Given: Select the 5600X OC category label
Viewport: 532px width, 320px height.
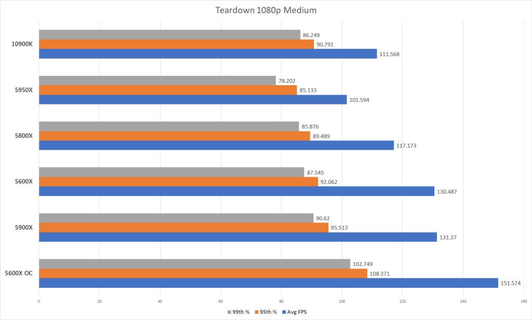Looking at the screenshot, I should pyautogui.click(x=19, y=273).
